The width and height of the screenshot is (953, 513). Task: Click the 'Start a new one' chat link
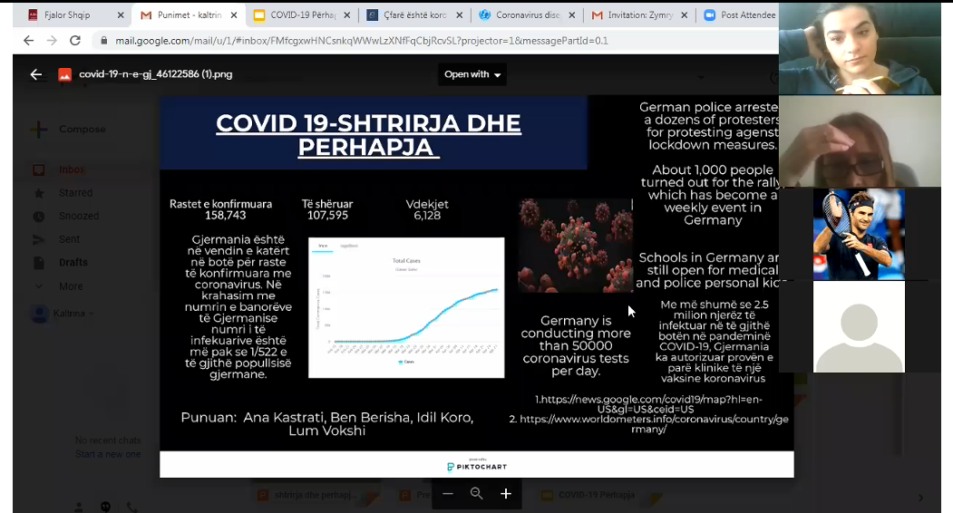(x=108, y=454)
